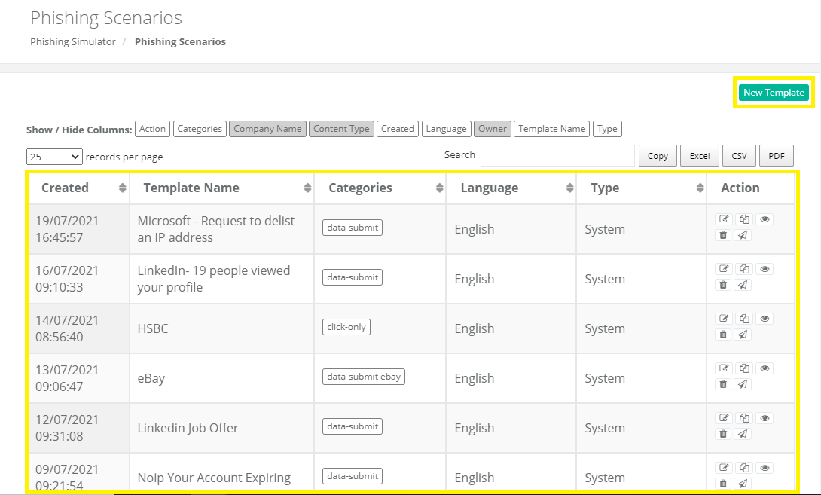The width and height of the screenshot is (821, 495).
Task: Sort the table by Created column arrows
Action: (x=123, y=188)
